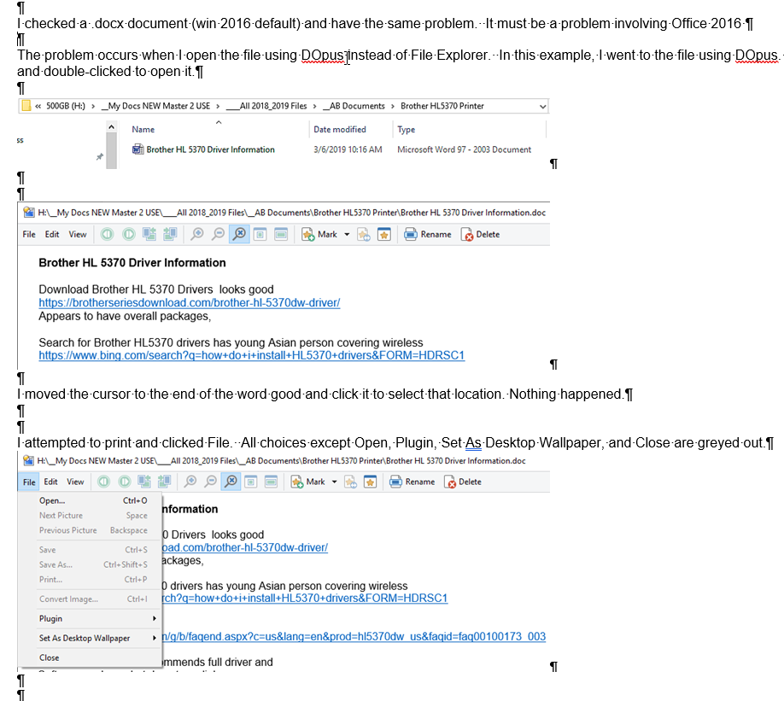Open Mark dropdown arrow in upper viewer
Screen dimensions: 784x701
[x=347, y=234]
